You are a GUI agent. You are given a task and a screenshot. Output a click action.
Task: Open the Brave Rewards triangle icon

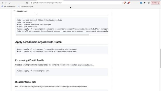(129, 3)
